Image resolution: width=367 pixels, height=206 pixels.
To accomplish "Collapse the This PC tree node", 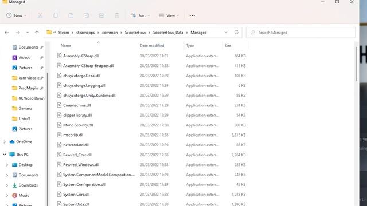I will [x=5, y=154].
